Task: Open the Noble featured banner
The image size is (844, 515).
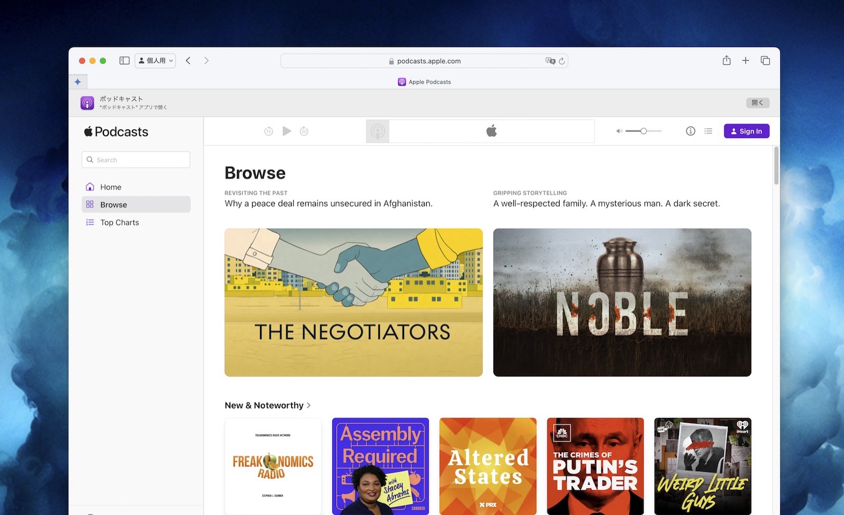Action: [622, 302]
